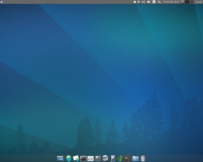Open the Trash can in the dock

143,158
